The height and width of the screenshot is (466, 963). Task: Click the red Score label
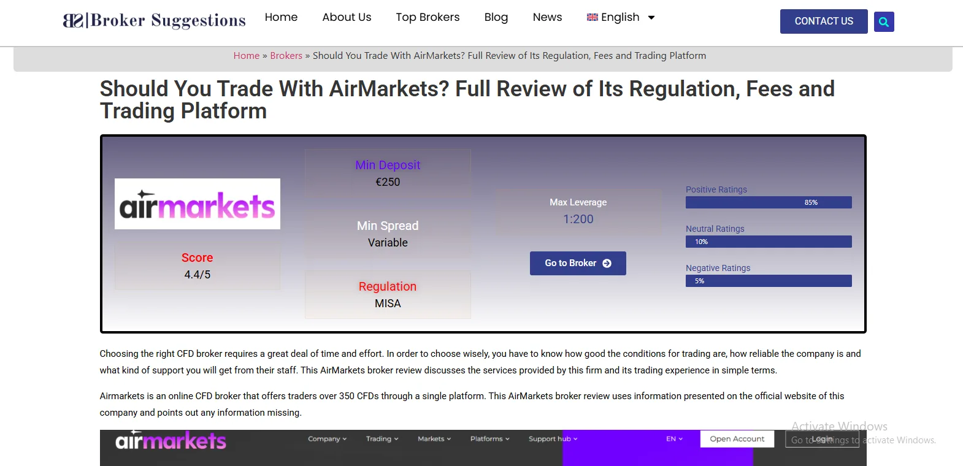pyautogui.click(x=198, y=258)
